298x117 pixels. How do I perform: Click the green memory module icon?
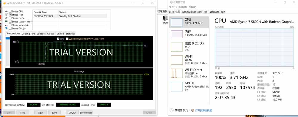click(6, 22)
